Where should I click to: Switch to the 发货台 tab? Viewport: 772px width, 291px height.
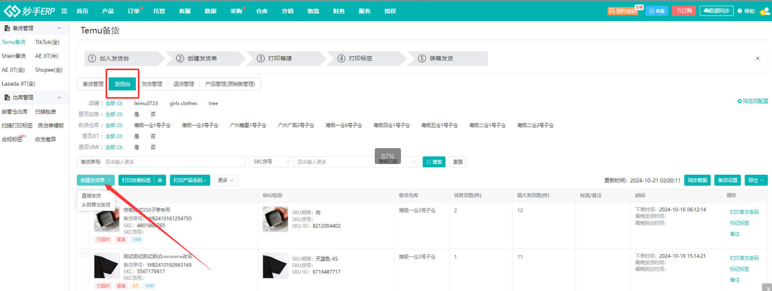[x=122, y=84]
